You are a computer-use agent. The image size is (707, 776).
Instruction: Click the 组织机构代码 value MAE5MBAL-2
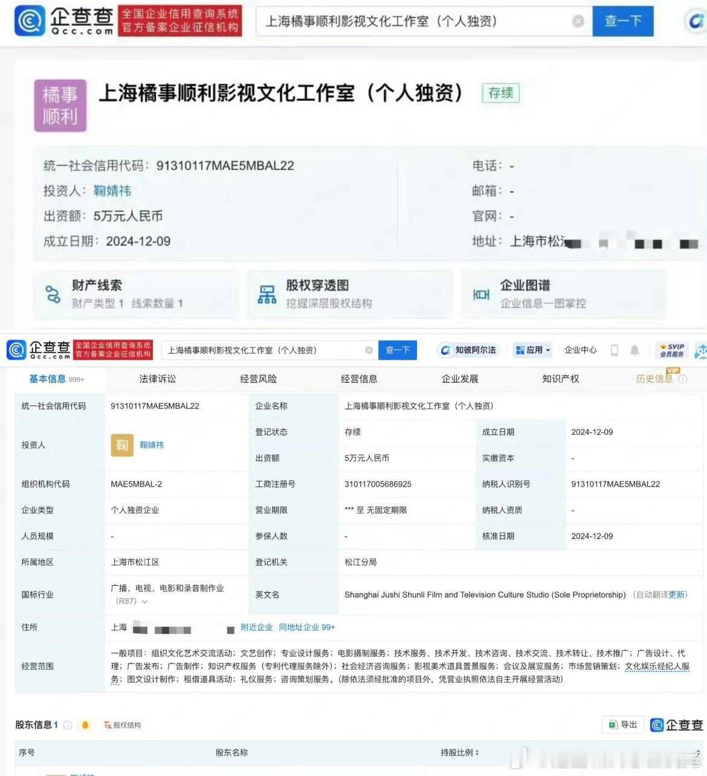coord(137,484)
